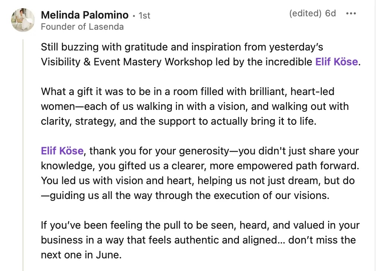Image resolution: width=377 pixels, height=271 pixels.
Task: Click the 6d timestamp
Action: 330,13
